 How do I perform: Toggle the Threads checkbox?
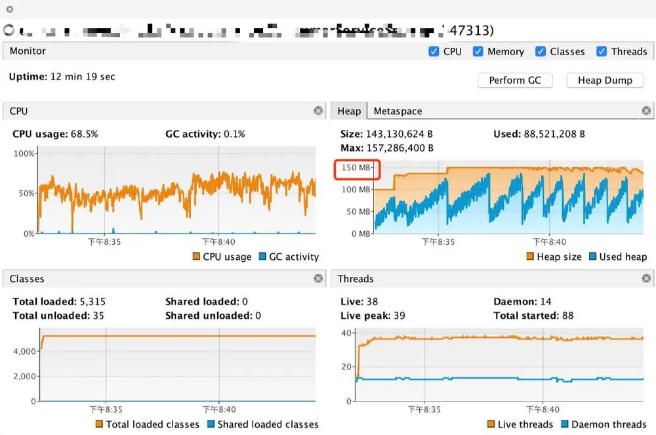coord(602,51)
